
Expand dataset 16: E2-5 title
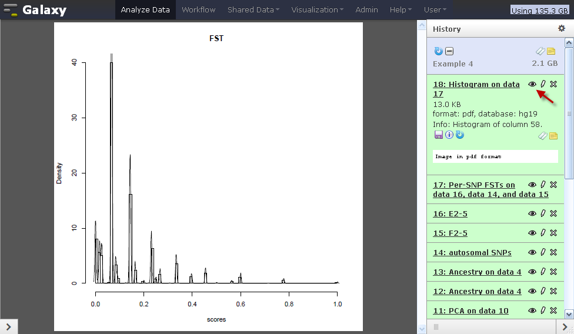point(450,213)
